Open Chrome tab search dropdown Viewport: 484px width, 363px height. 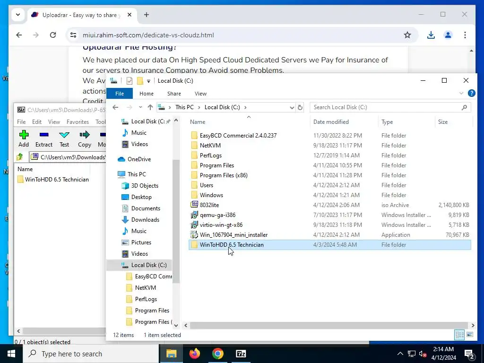[18, 15]
